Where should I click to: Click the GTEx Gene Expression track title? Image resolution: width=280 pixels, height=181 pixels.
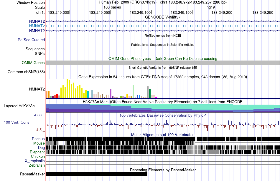tap(163, 77)
